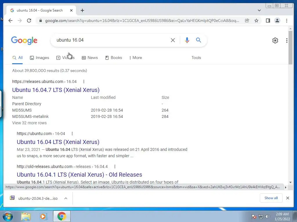Bookmark this page with the star

point(256,21)
